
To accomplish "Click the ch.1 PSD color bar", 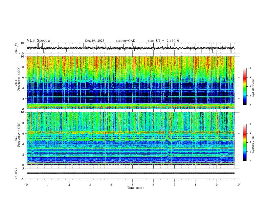I will tap(245, 87).
